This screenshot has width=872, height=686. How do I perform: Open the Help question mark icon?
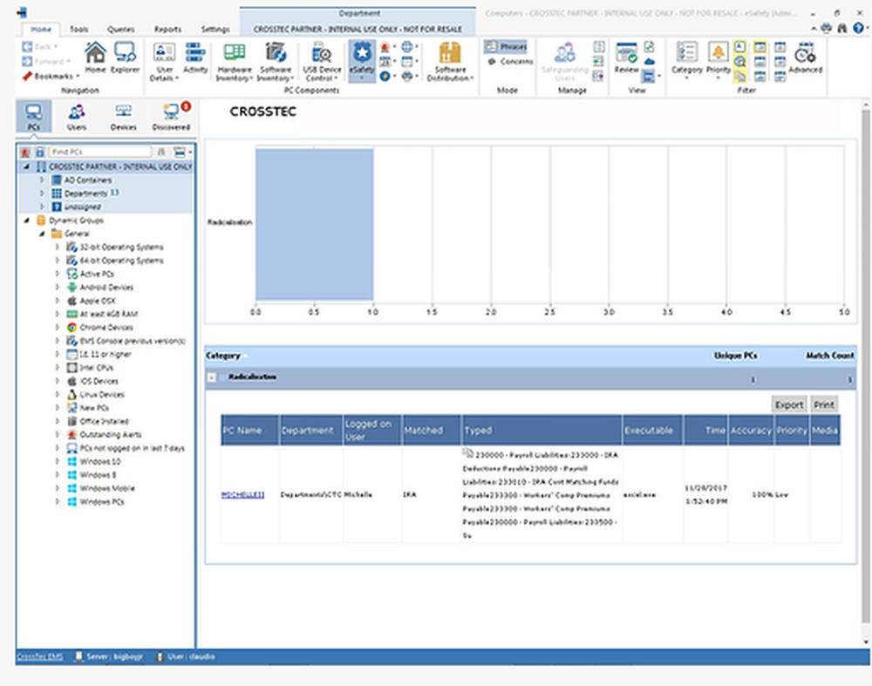[x=859, y=29]
